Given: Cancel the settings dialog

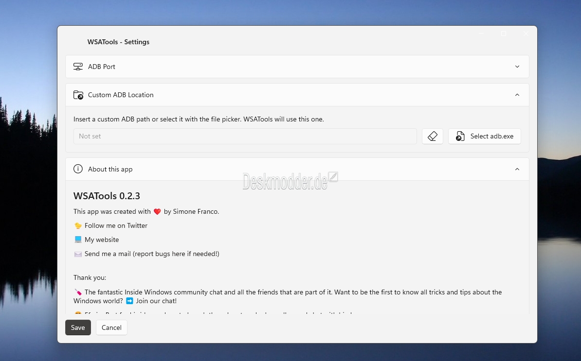Looking at the screenshot, I should (x=111, y=327).
